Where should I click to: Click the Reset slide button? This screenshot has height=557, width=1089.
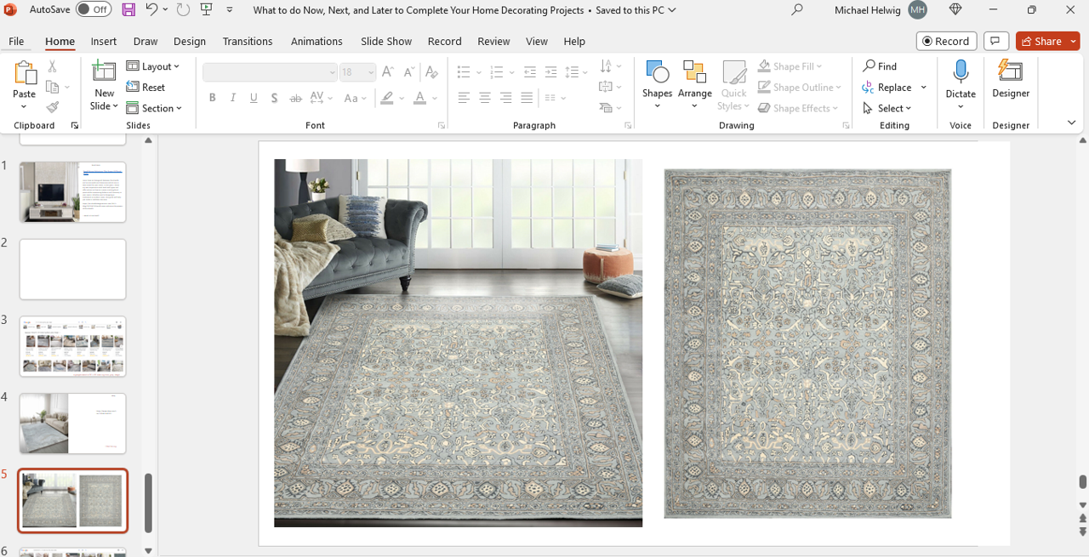[x=145, y=87]
